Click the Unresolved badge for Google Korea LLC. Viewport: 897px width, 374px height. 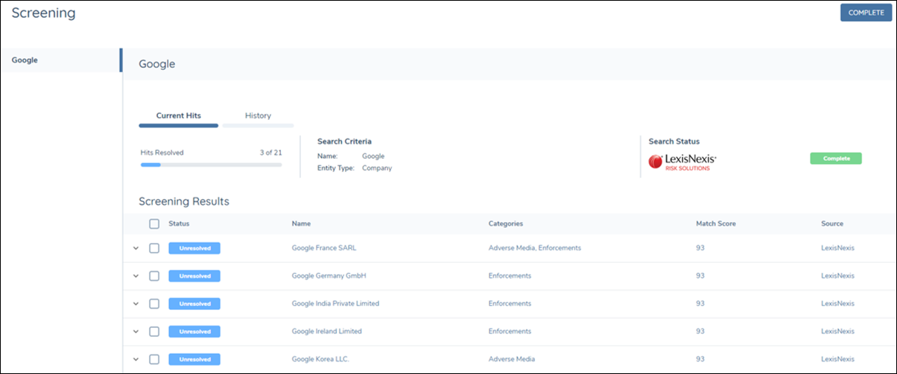tap(194, 359)
